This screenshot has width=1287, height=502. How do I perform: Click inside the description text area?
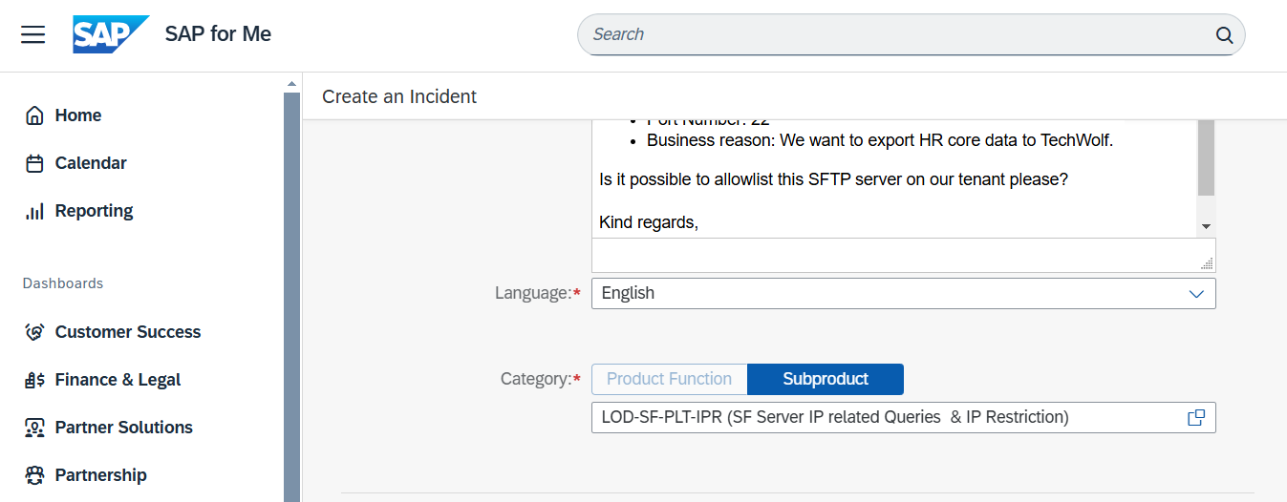tap(894, 178)
